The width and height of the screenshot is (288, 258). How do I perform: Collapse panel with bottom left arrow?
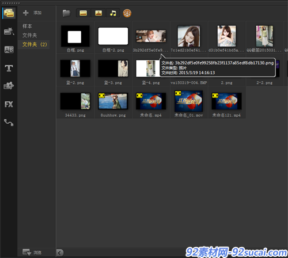[60, 253]
